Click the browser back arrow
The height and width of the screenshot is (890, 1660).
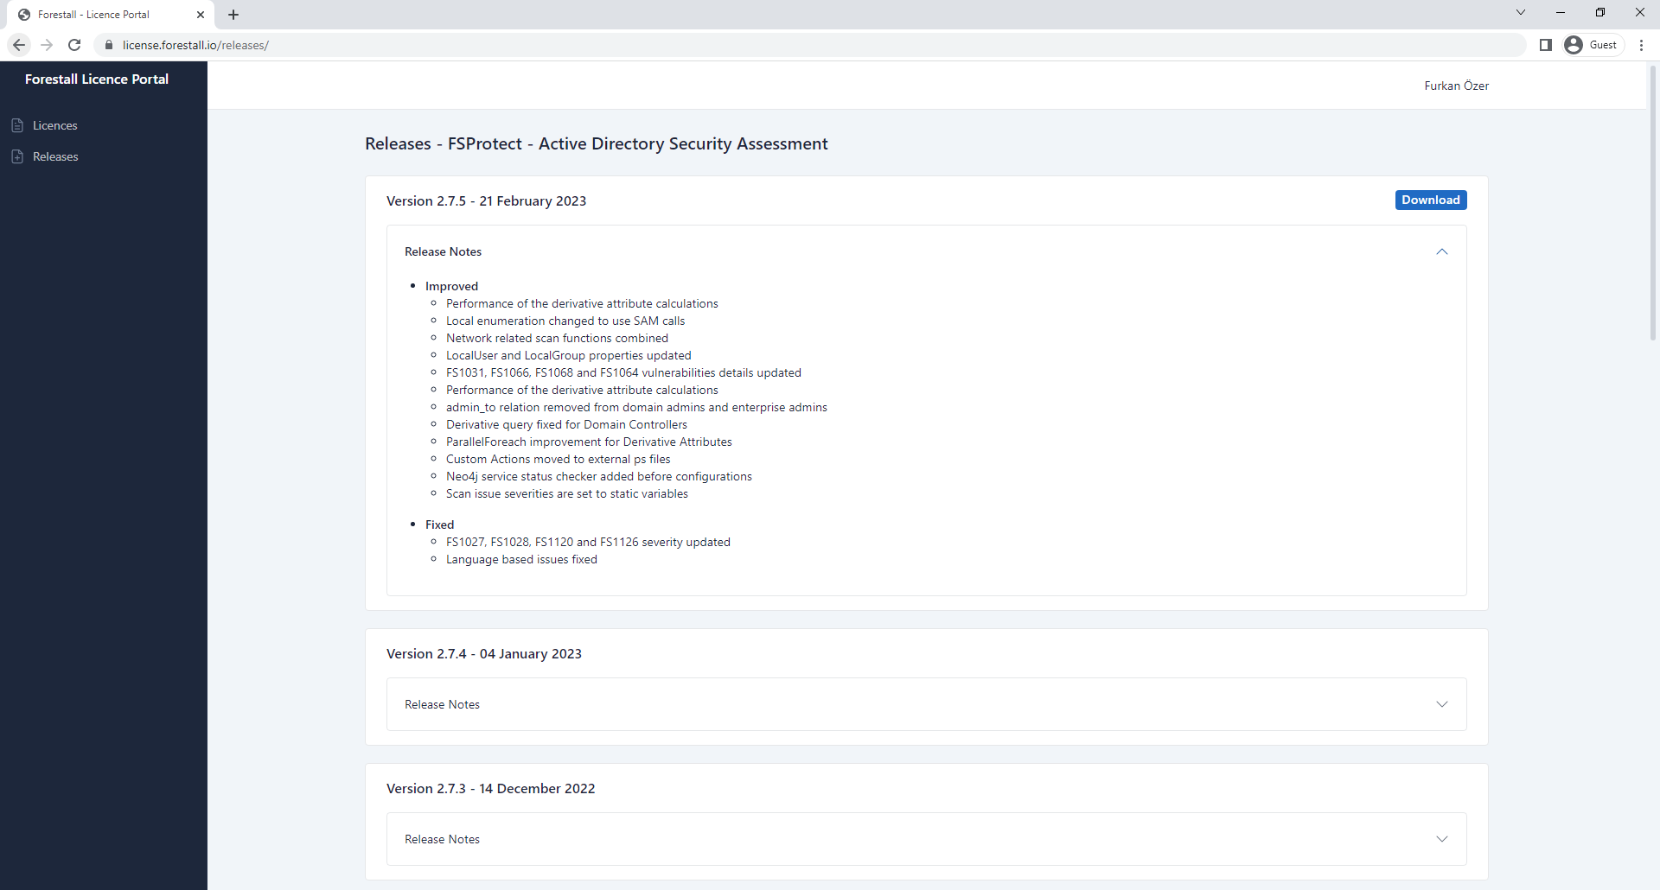pyautogui.click(x=19, y=45)
